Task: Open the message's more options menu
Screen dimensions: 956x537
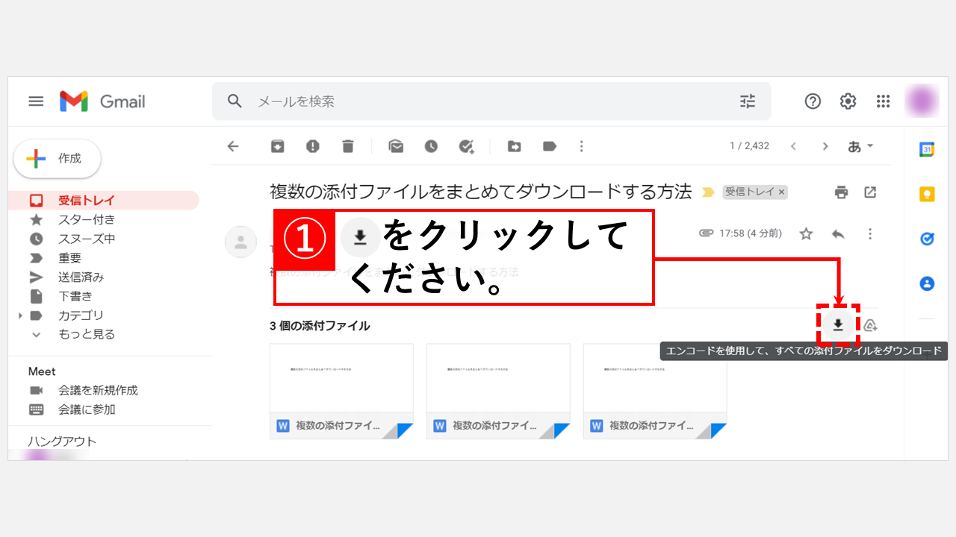Action: pyautogui.click(x=870, y=234)
